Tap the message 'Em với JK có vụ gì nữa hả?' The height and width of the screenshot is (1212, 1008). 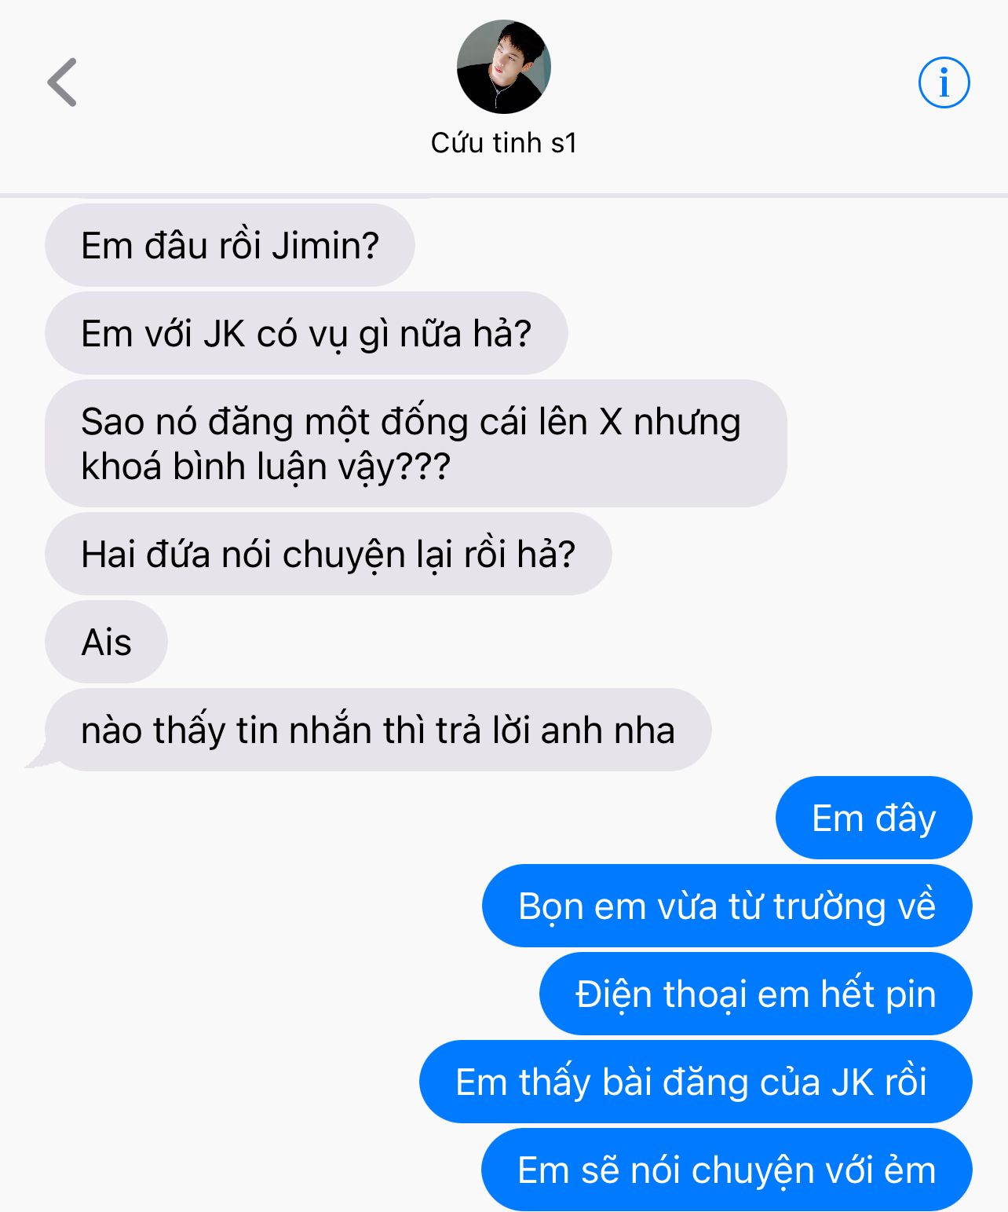click(x=306, y=333)
